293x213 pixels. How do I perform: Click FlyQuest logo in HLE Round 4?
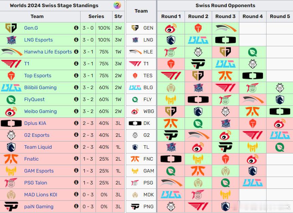[x=253, y=52]
